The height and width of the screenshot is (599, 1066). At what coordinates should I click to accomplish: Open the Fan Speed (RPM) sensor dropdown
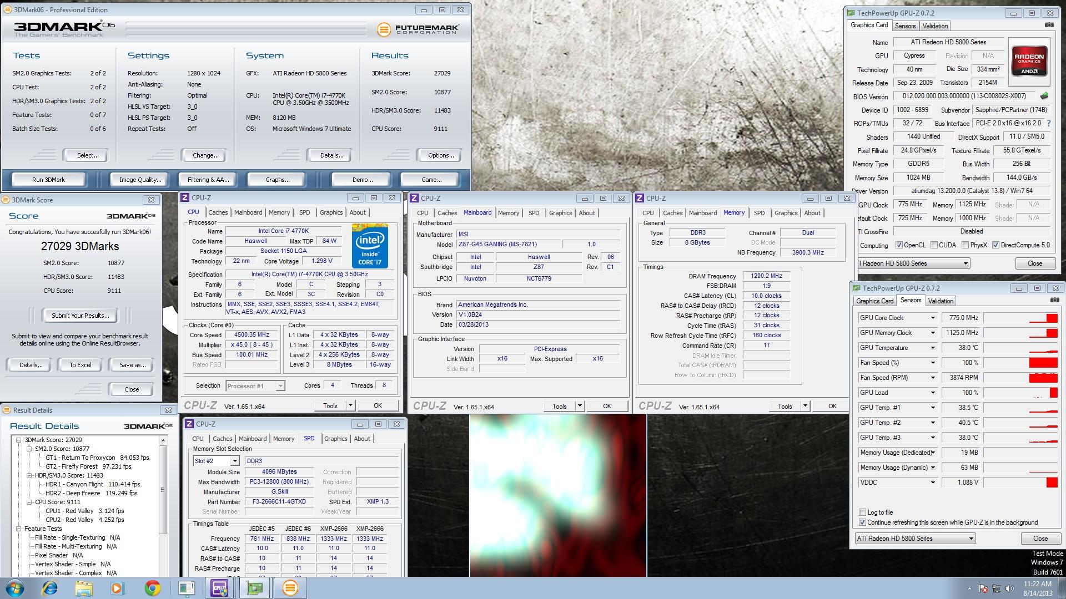tap(933, 378)
